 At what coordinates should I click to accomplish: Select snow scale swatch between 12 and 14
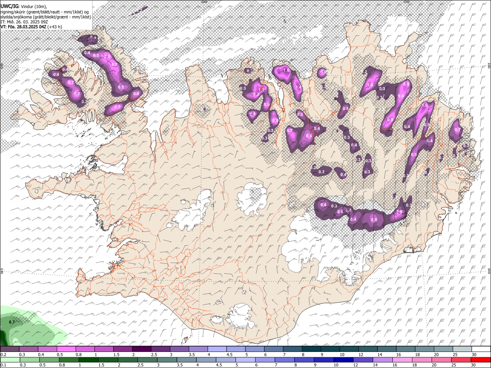[368, 349]
